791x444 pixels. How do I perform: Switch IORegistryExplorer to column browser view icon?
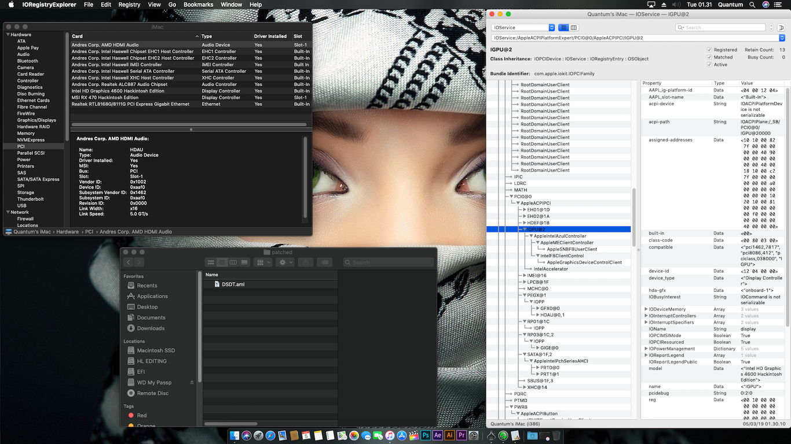pos(574,28)
